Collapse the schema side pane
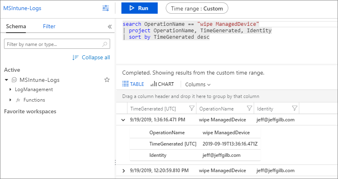The height and width of the screenshot is (179, 338). coord(110,27)
